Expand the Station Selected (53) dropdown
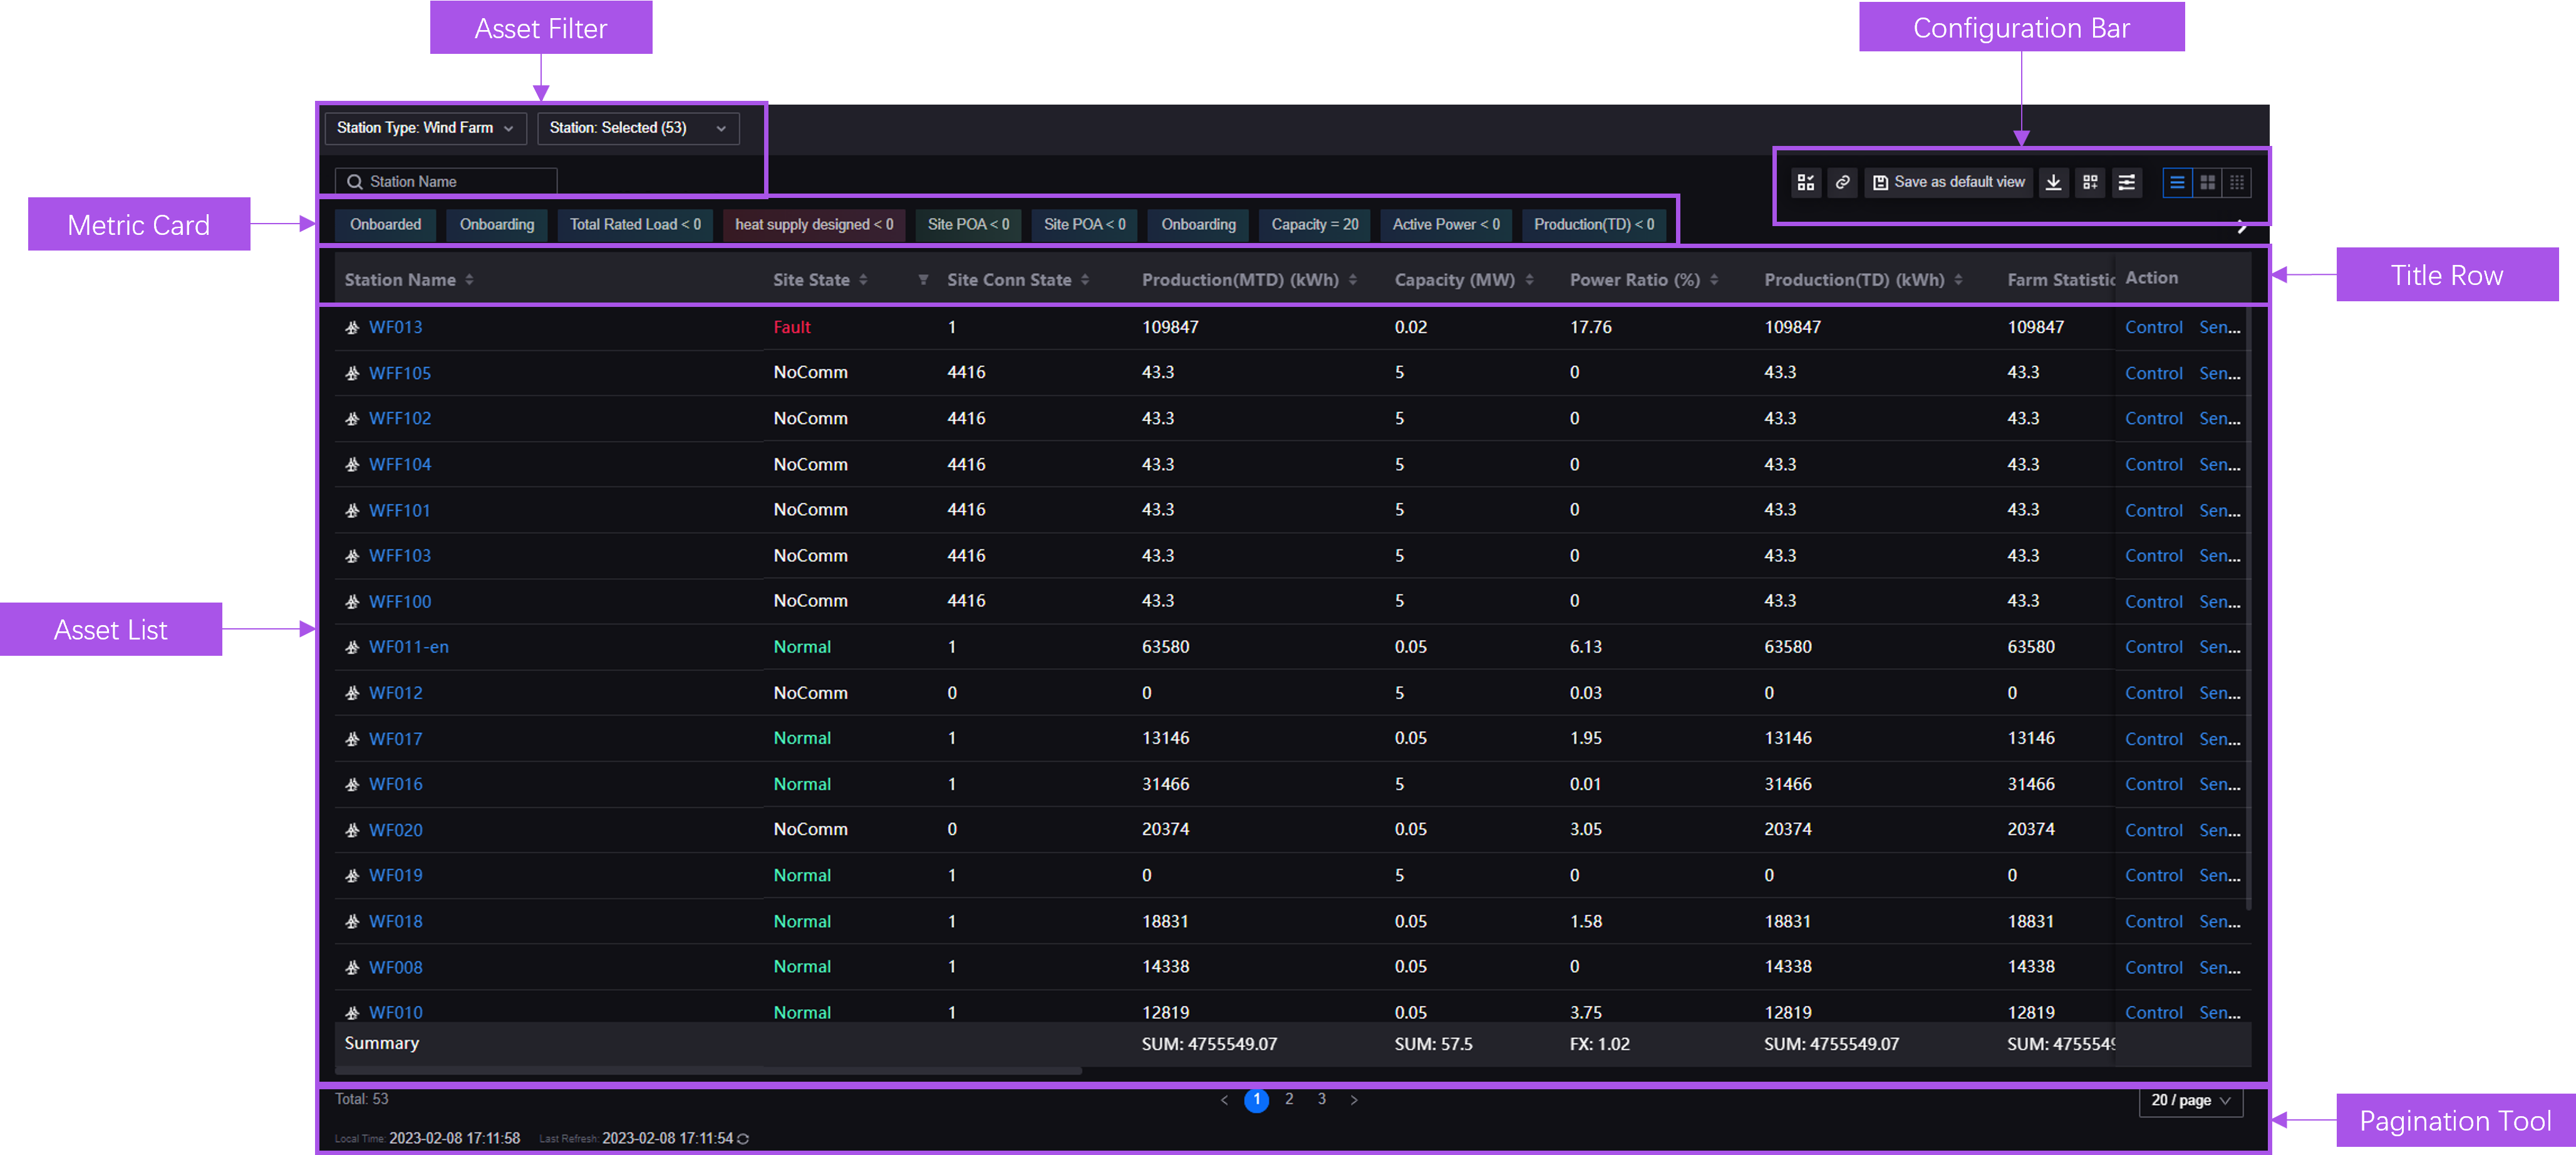2576x1155 pixels. coord(638,128)
